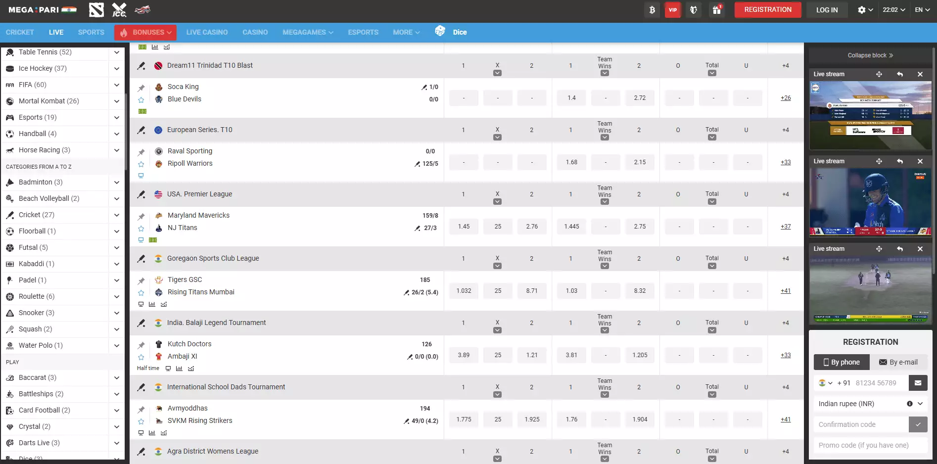Screen dimensions: 937x464
Task: Click the Baccarat sidebar icon
Action: [10, 377]
